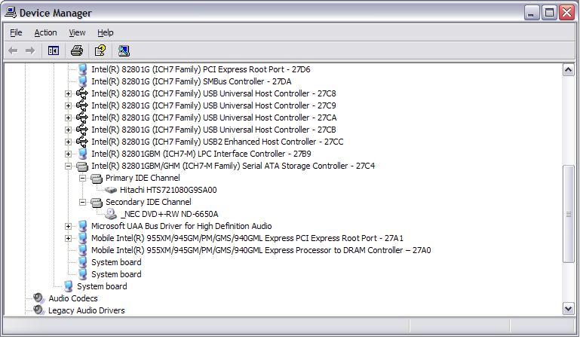Click the Back arrow toolbar icon

[x=13, y=50]
